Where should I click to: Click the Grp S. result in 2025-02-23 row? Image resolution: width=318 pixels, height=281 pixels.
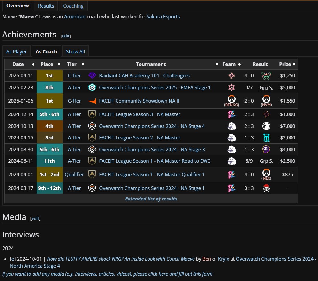(266, 88)
